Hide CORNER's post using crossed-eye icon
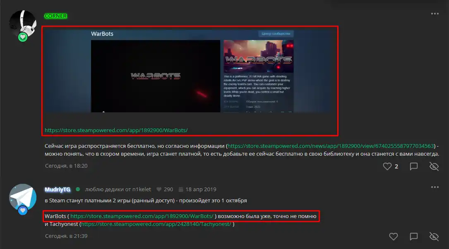This screenshot has width=449, height=249. click(x=434, y=166)
